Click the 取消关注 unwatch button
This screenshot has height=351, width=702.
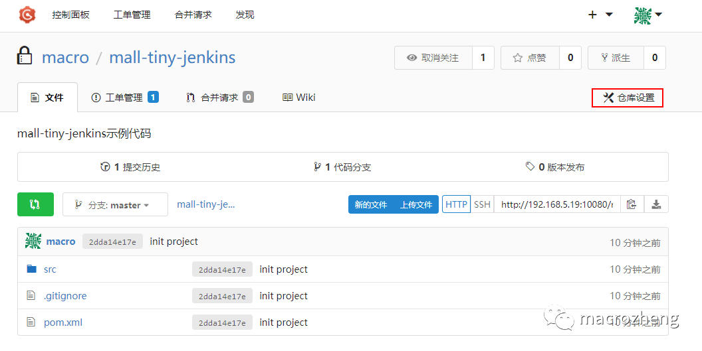[433, 58]
